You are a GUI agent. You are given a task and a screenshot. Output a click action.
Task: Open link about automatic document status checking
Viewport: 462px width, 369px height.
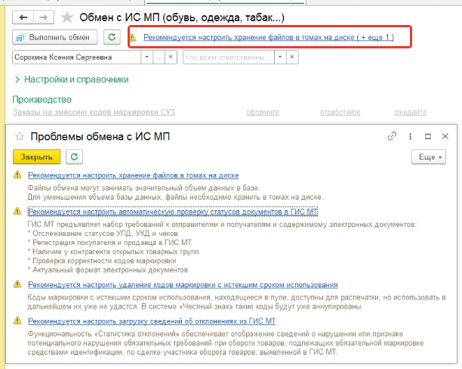(x=173, y=213)
